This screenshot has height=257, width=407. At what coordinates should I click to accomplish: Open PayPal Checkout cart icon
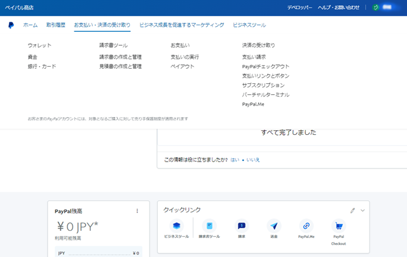(338, 226)
